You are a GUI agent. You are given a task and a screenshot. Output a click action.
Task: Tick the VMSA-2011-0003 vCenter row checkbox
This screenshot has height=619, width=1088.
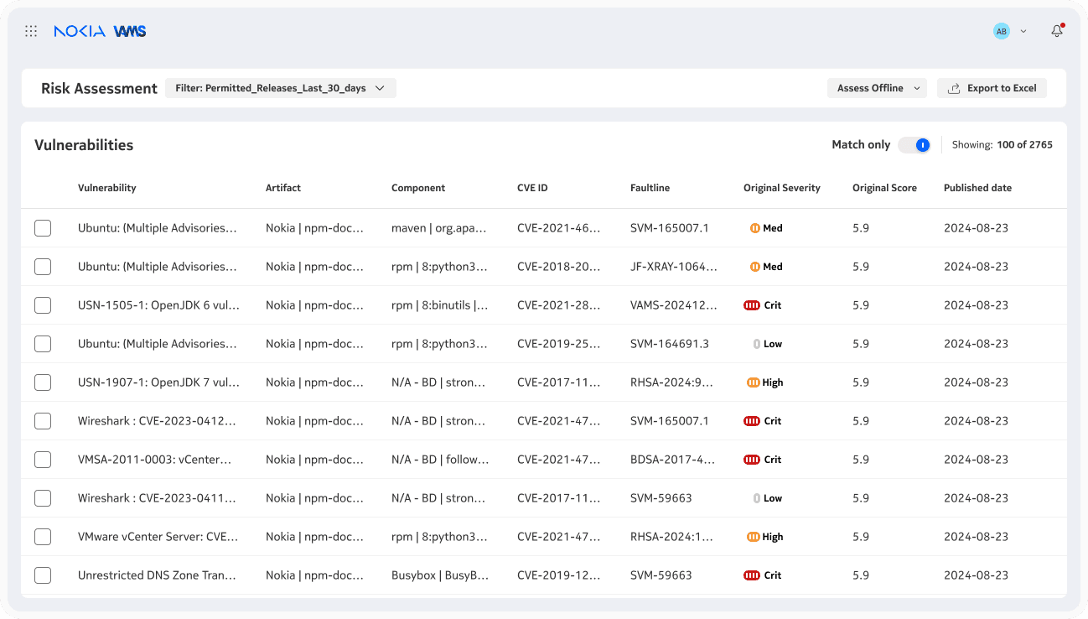coord(43,460)
